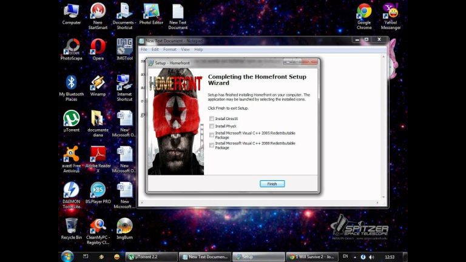The image size is (466, 262).
Task: Select Yahoo! Messenger desktop icon
Action: click(x=391, y=16)
